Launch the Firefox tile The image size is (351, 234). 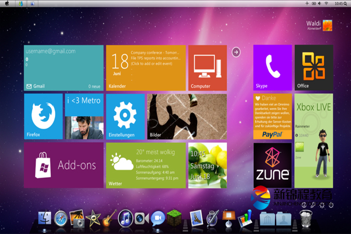click(x=43, y=116)
